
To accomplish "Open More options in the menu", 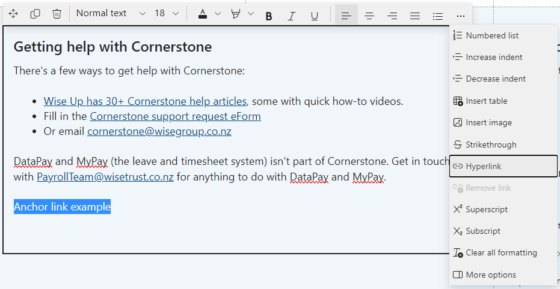I will pyautogui.click(x=503, y=275).
